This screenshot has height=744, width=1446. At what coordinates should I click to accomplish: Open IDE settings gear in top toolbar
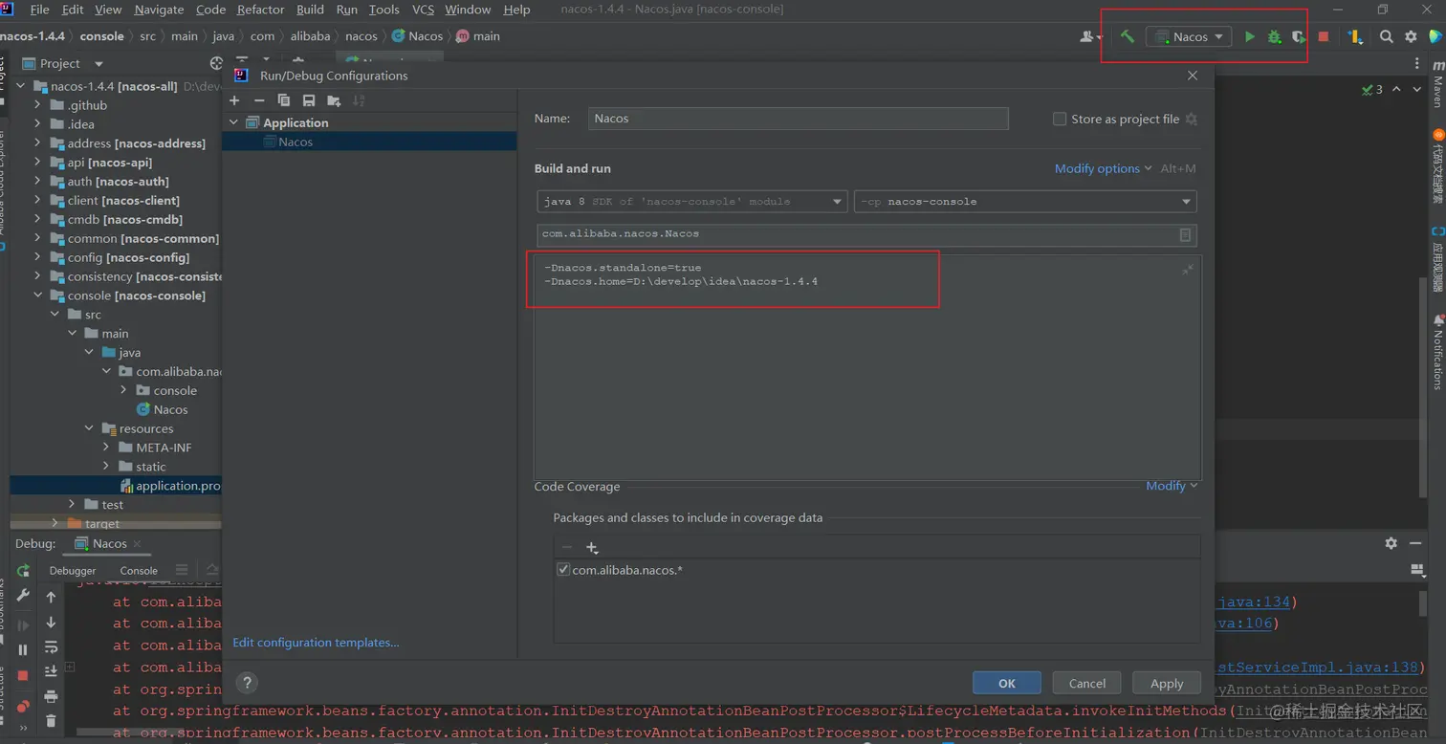[x=1411, y=36]
